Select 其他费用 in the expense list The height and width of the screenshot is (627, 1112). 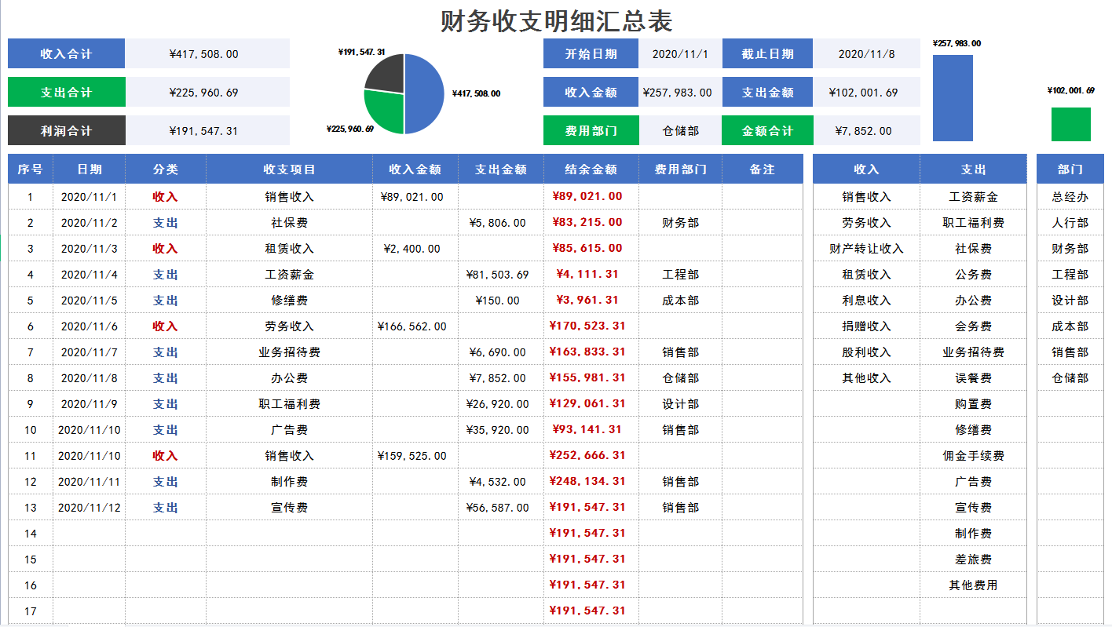tap(973, 585)
